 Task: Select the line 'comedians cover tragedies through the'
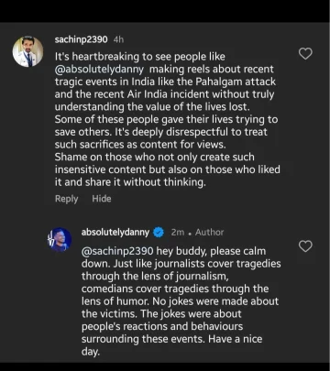175,289
